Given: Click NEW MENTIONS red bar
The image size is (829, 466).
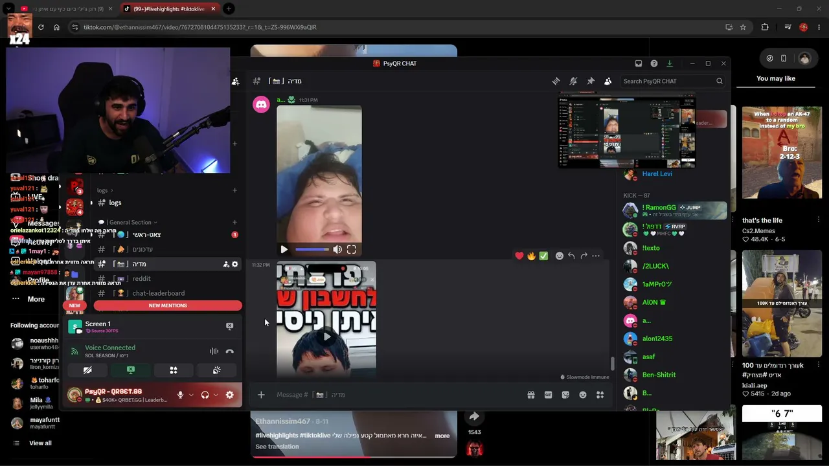Looking at the screenshot, I should (168, 305).
